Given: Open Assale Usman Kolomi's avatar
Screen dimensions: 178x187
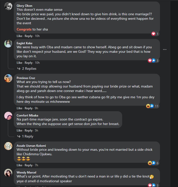Looking at the screenshot, I should [x=8, y=146].
